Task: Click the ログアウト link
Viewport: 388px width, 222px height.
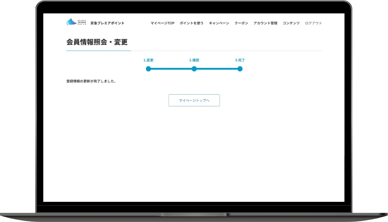Action: click(313, 23)
